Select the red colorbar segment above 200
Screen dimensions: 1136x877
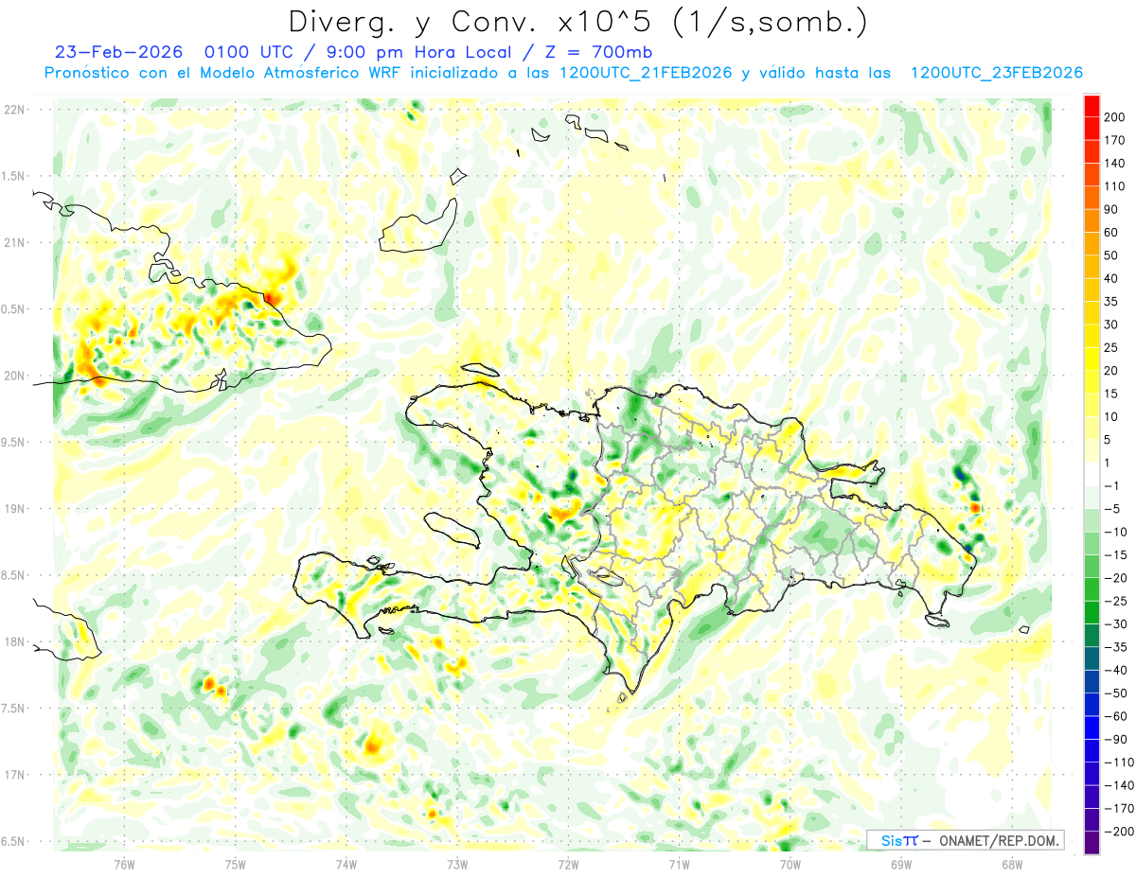(x=1092, y=105)
